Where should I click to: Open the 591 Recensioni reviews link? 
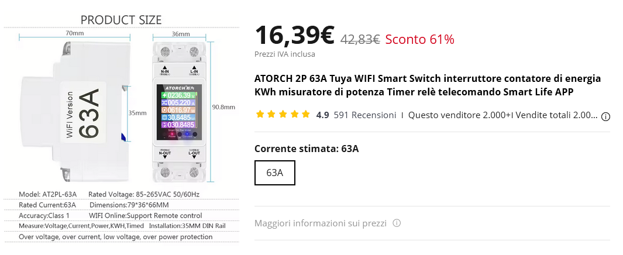[x=364, y=115]
